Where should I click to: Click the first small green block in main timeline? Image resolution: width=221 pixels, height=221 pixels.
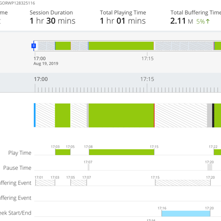(63, 115)
